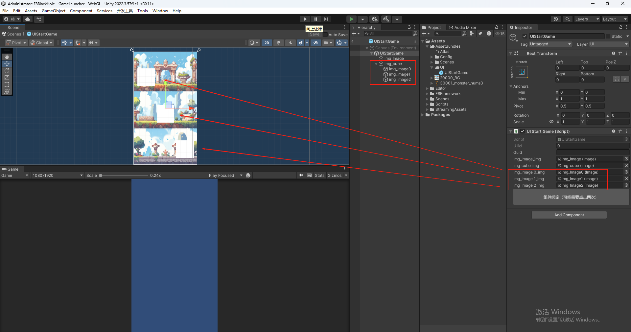Image resolution: width=631 pixels, height=332 pixels.
Task: Open Rect Transform anchor presets in Inspector
Action: tap(522, 72)
